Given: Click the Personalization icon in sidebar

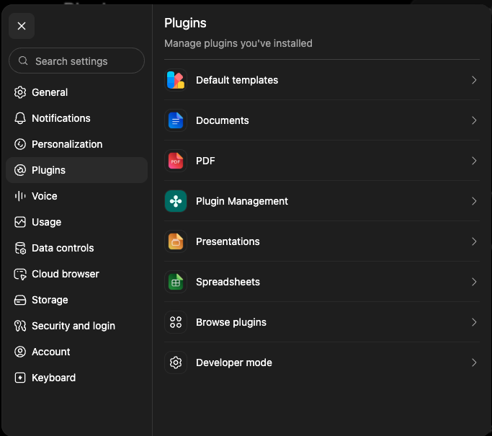Looking at the screenshot, I should point(20,144).
